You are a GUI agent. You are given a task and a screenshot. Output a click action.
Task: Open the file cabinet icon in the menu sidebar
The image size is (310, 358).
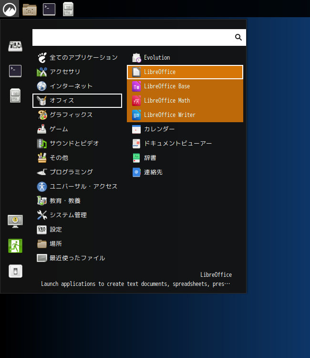click(15, 95)
